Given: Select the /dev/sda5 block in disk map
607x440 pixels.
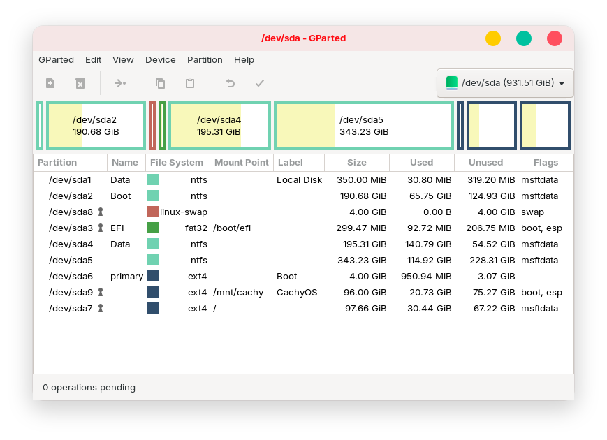Looking at the screenshot, I should [x=364, y=126].
